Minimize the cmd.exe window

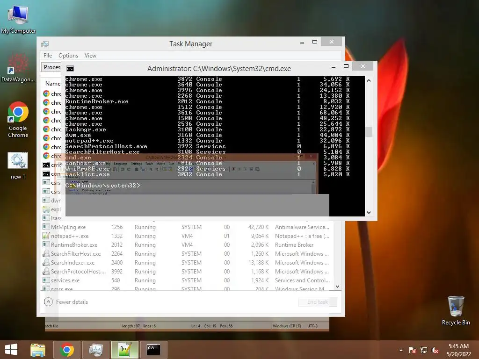(334, 66)
